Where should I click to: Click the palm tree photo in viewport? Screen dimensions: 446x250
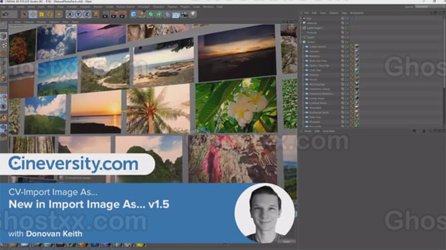tap(158, 109)
